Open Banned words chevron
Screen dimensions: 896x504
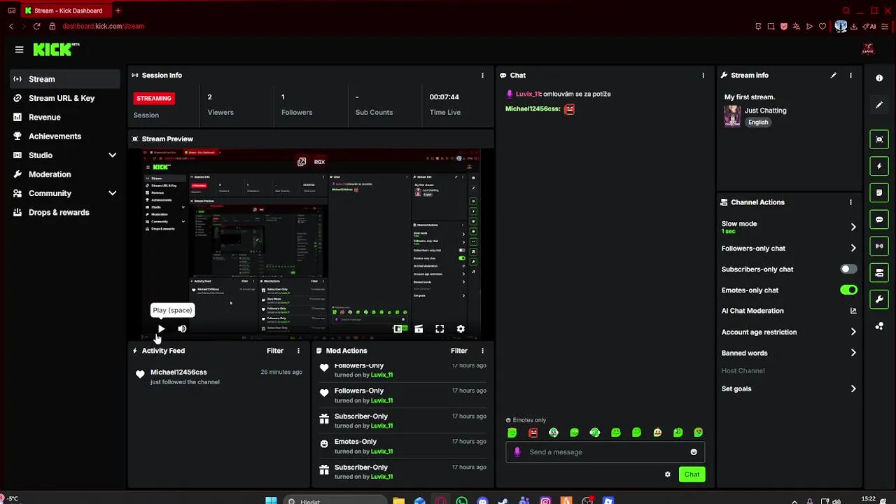(853, 353)
